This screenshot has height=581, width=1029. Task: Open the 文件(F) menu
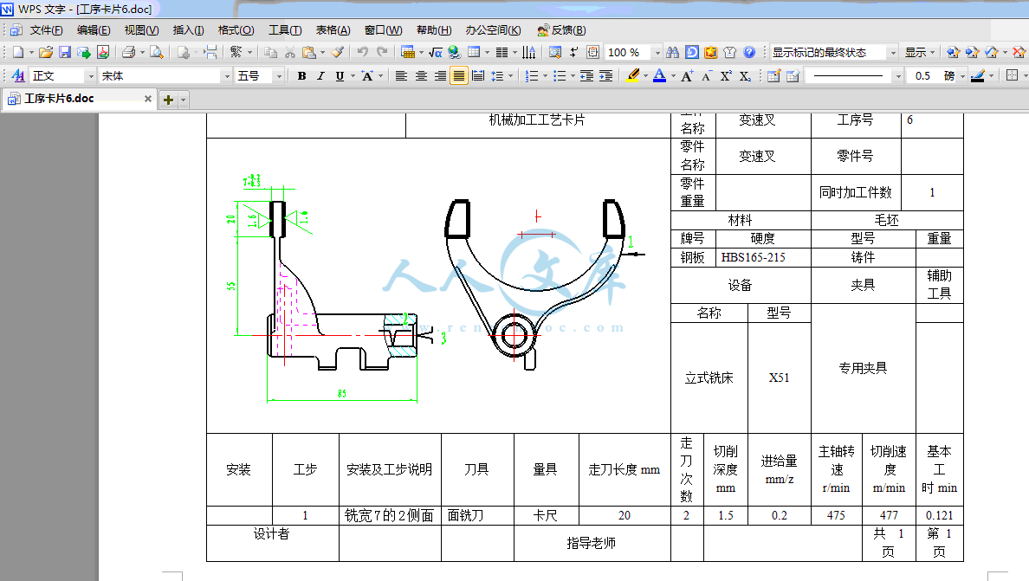[x=46, y=30]
